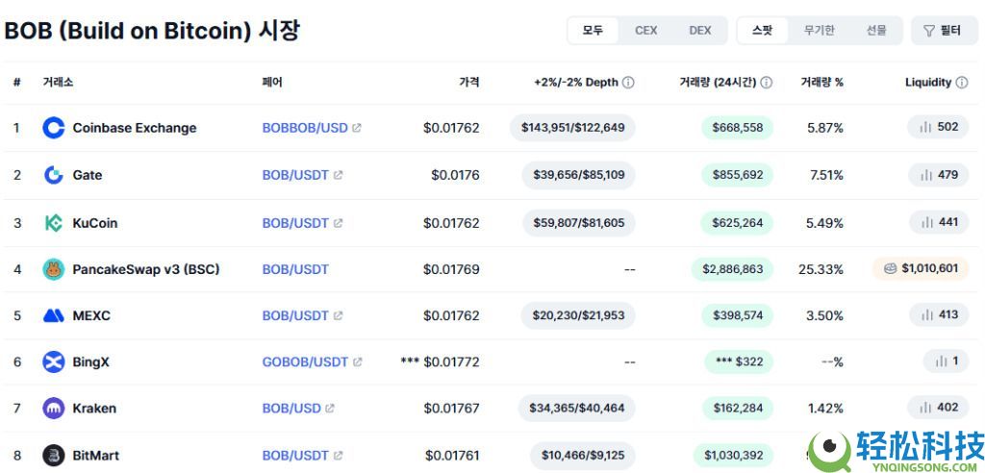
Task: Sort by the 가격 column header
Action: [x=468, y=83]
